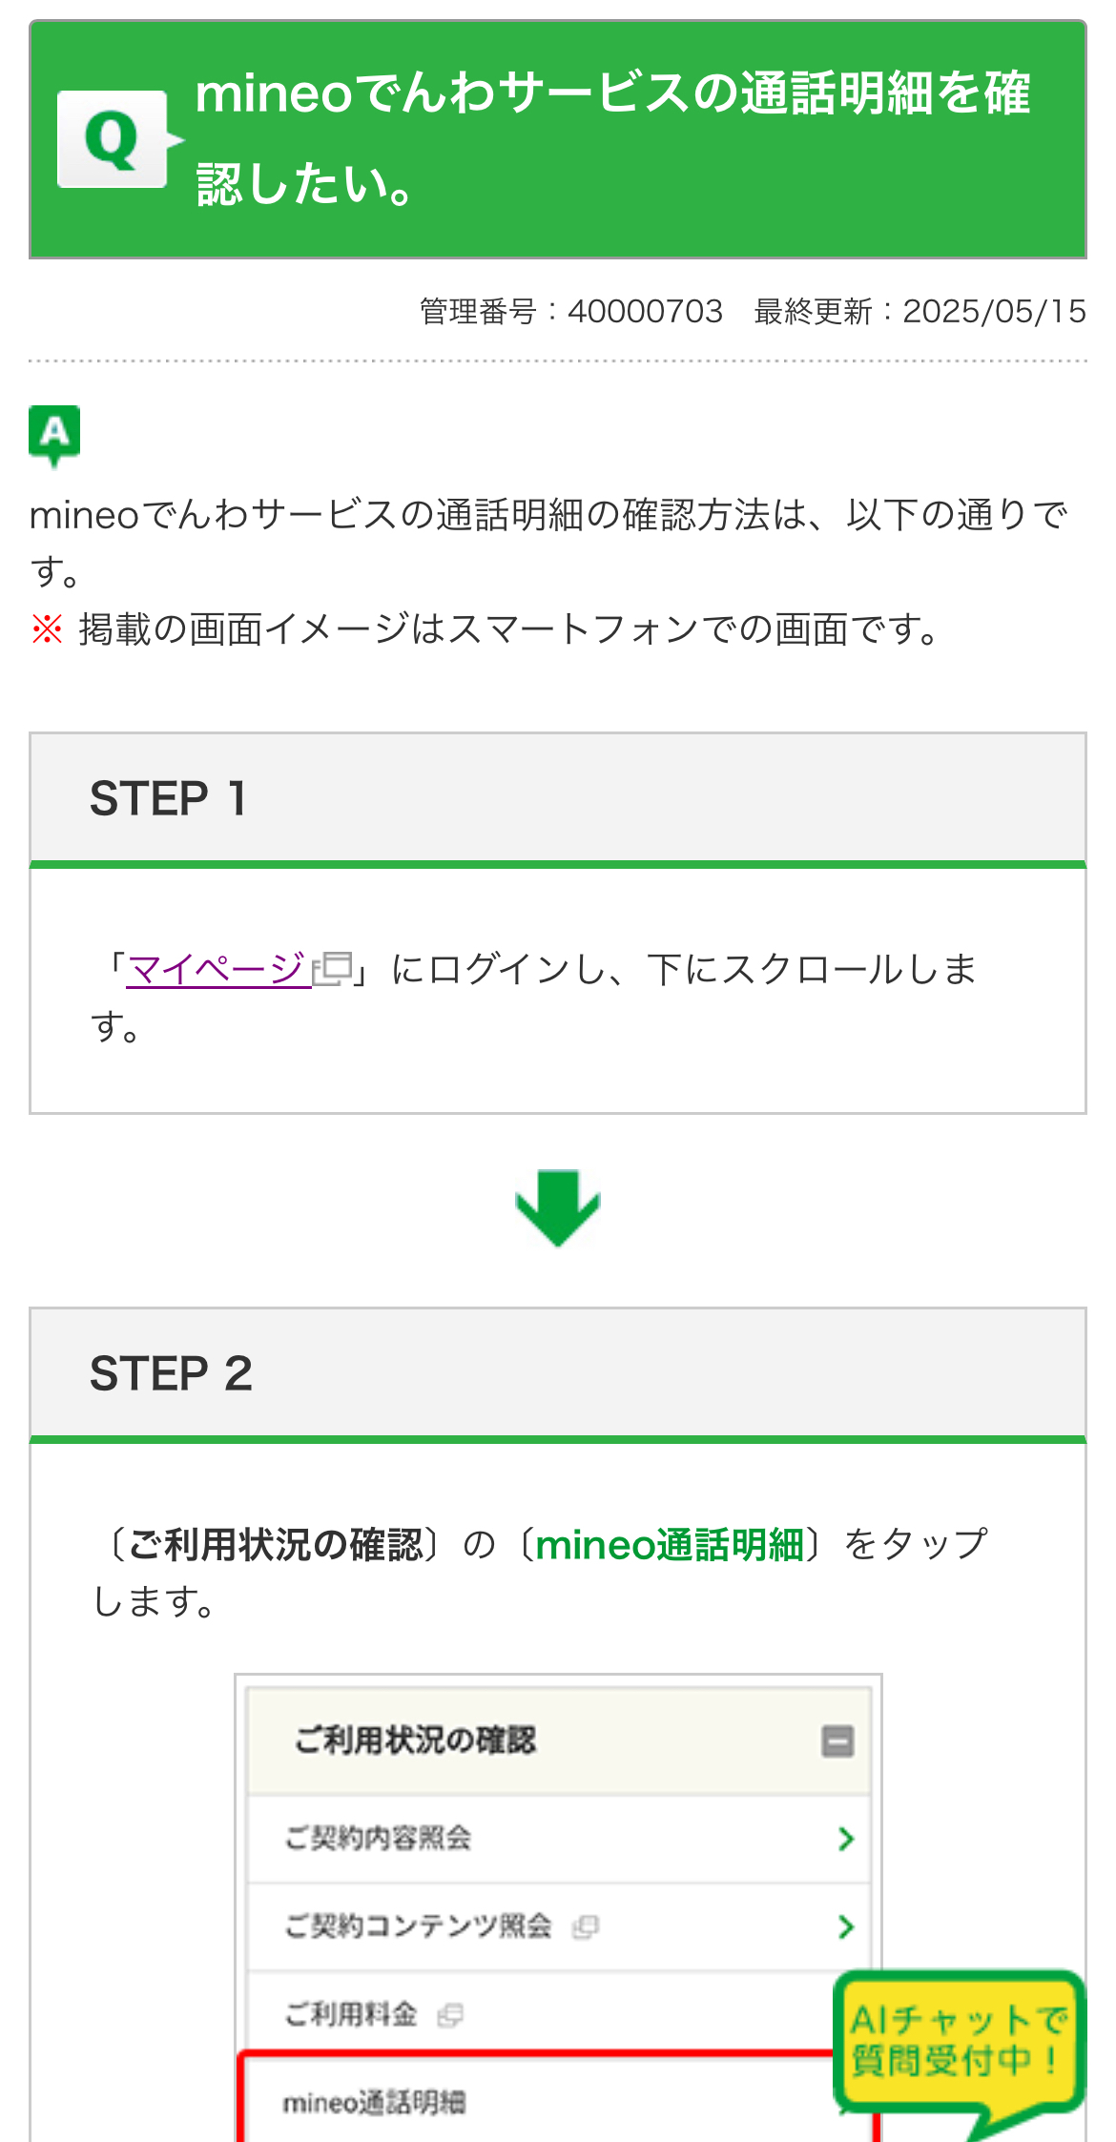This screenshot has width=1116, height=2142.
Task: Select the ご利用料金 menu row
Action: click(x=351, y=2014)
